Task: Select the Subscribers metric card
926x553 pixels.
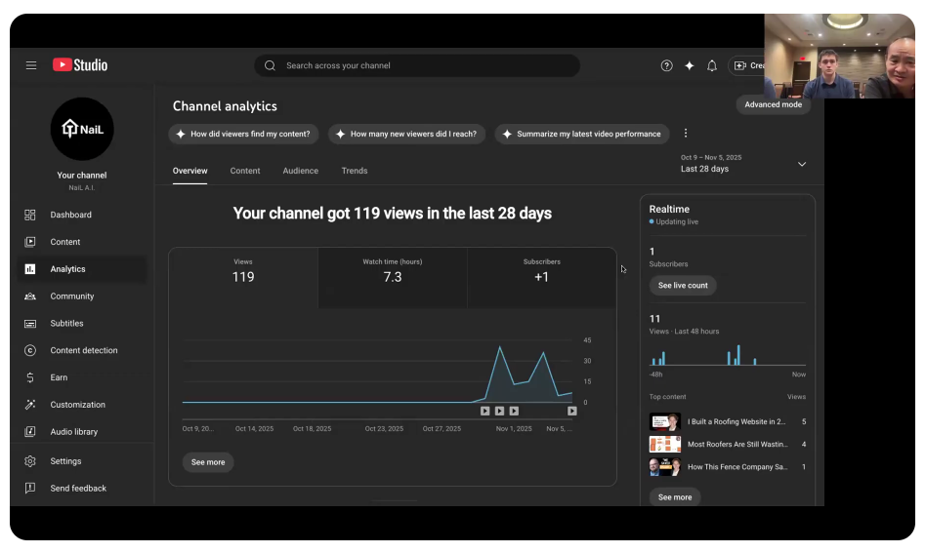Action: click(x=541, y=278)
